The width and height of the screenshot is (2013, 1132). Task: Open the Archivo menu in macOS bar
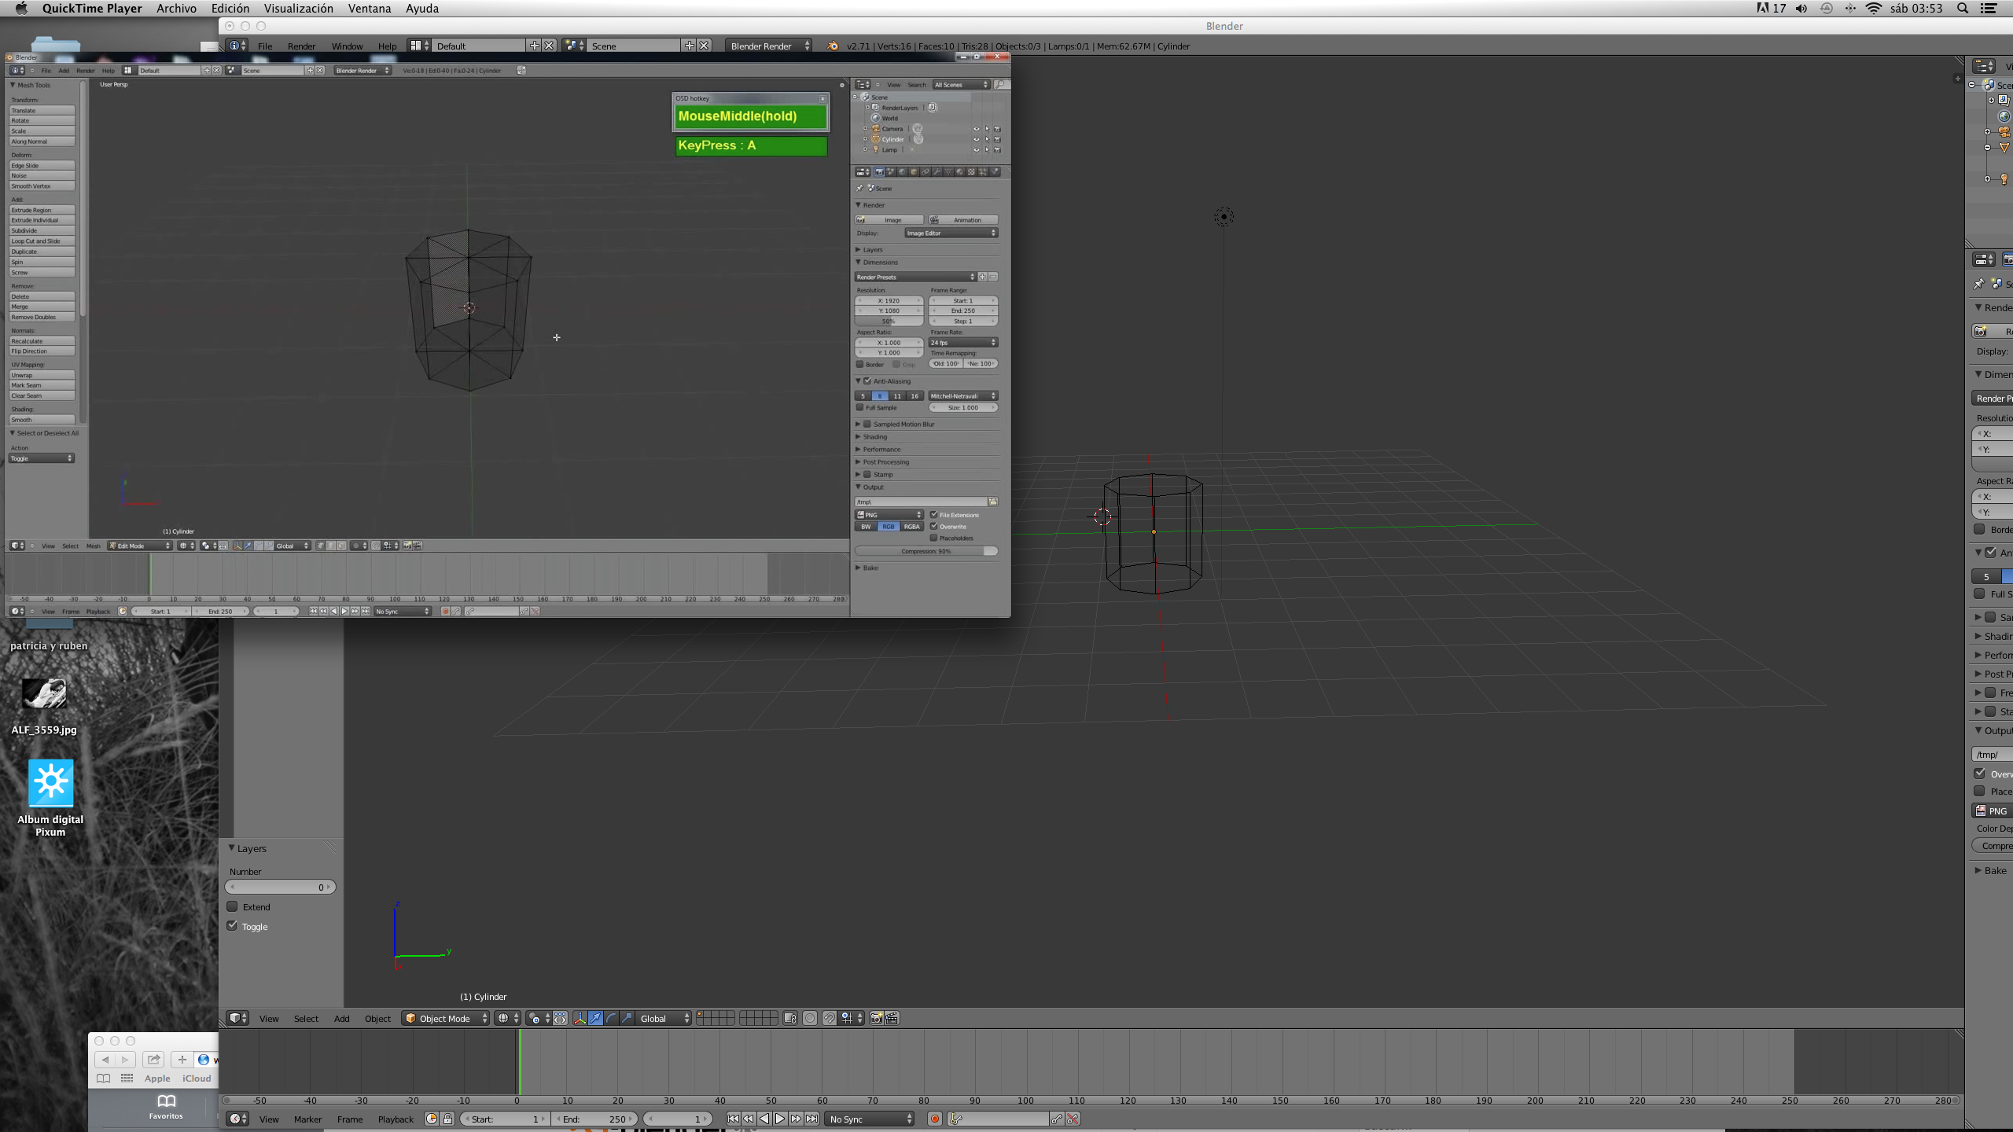[176, 9]
